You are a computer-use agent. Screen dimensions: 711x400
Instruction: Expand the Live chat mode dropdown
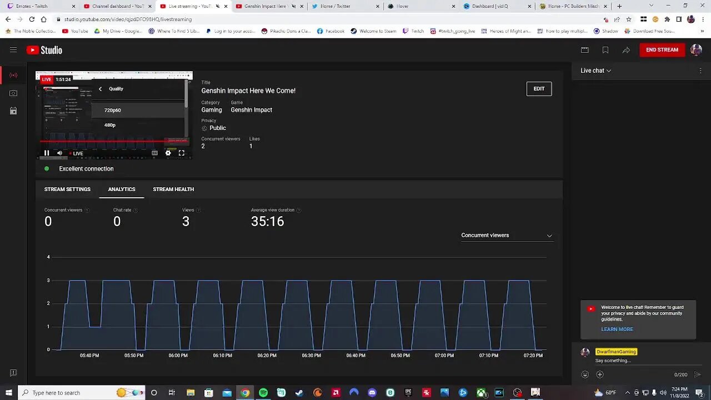[x=596, y=71]
